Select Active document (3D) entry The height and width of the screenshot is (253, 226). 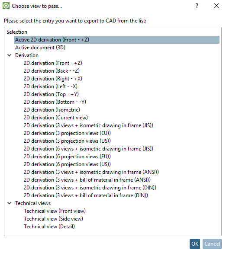pyautogui.click(x=40, y=48)
